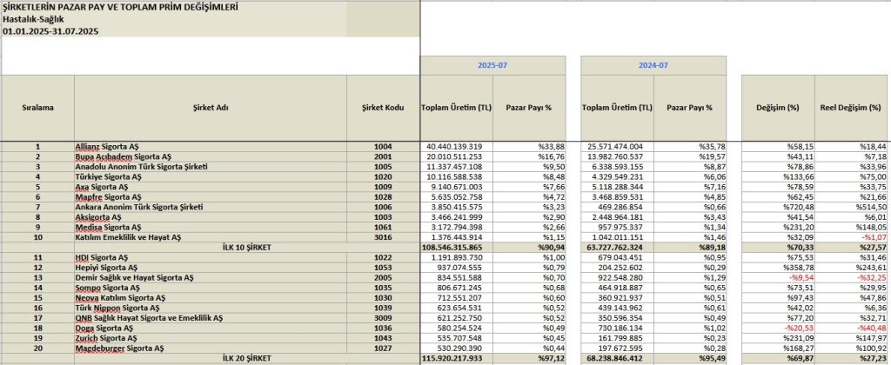Select the real change value '%514,50'
Screen dimensions: 891x365
pyautogui.click(x=851, y=207)
